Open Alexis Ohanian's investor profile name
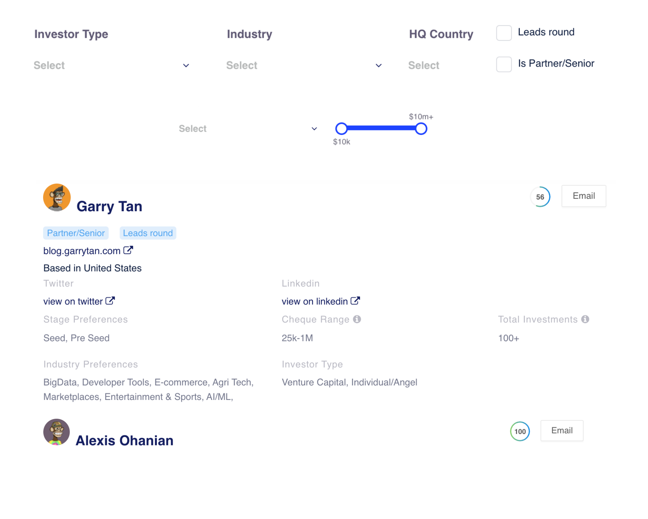 [x=124, y=441]
